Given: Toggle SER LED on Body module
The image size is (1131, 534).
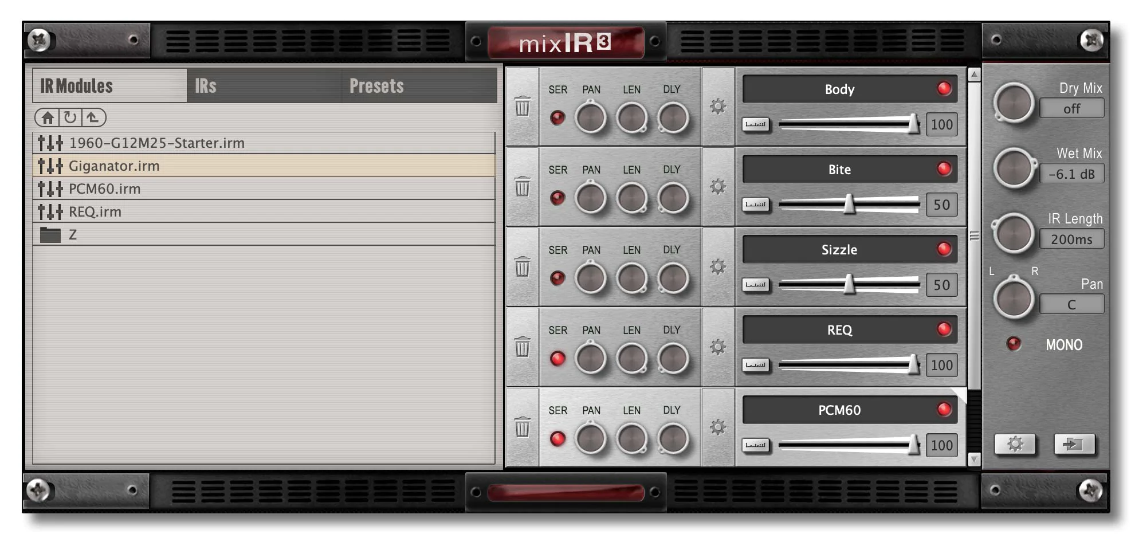Looking at the screenshot, I should coord(557,118).
